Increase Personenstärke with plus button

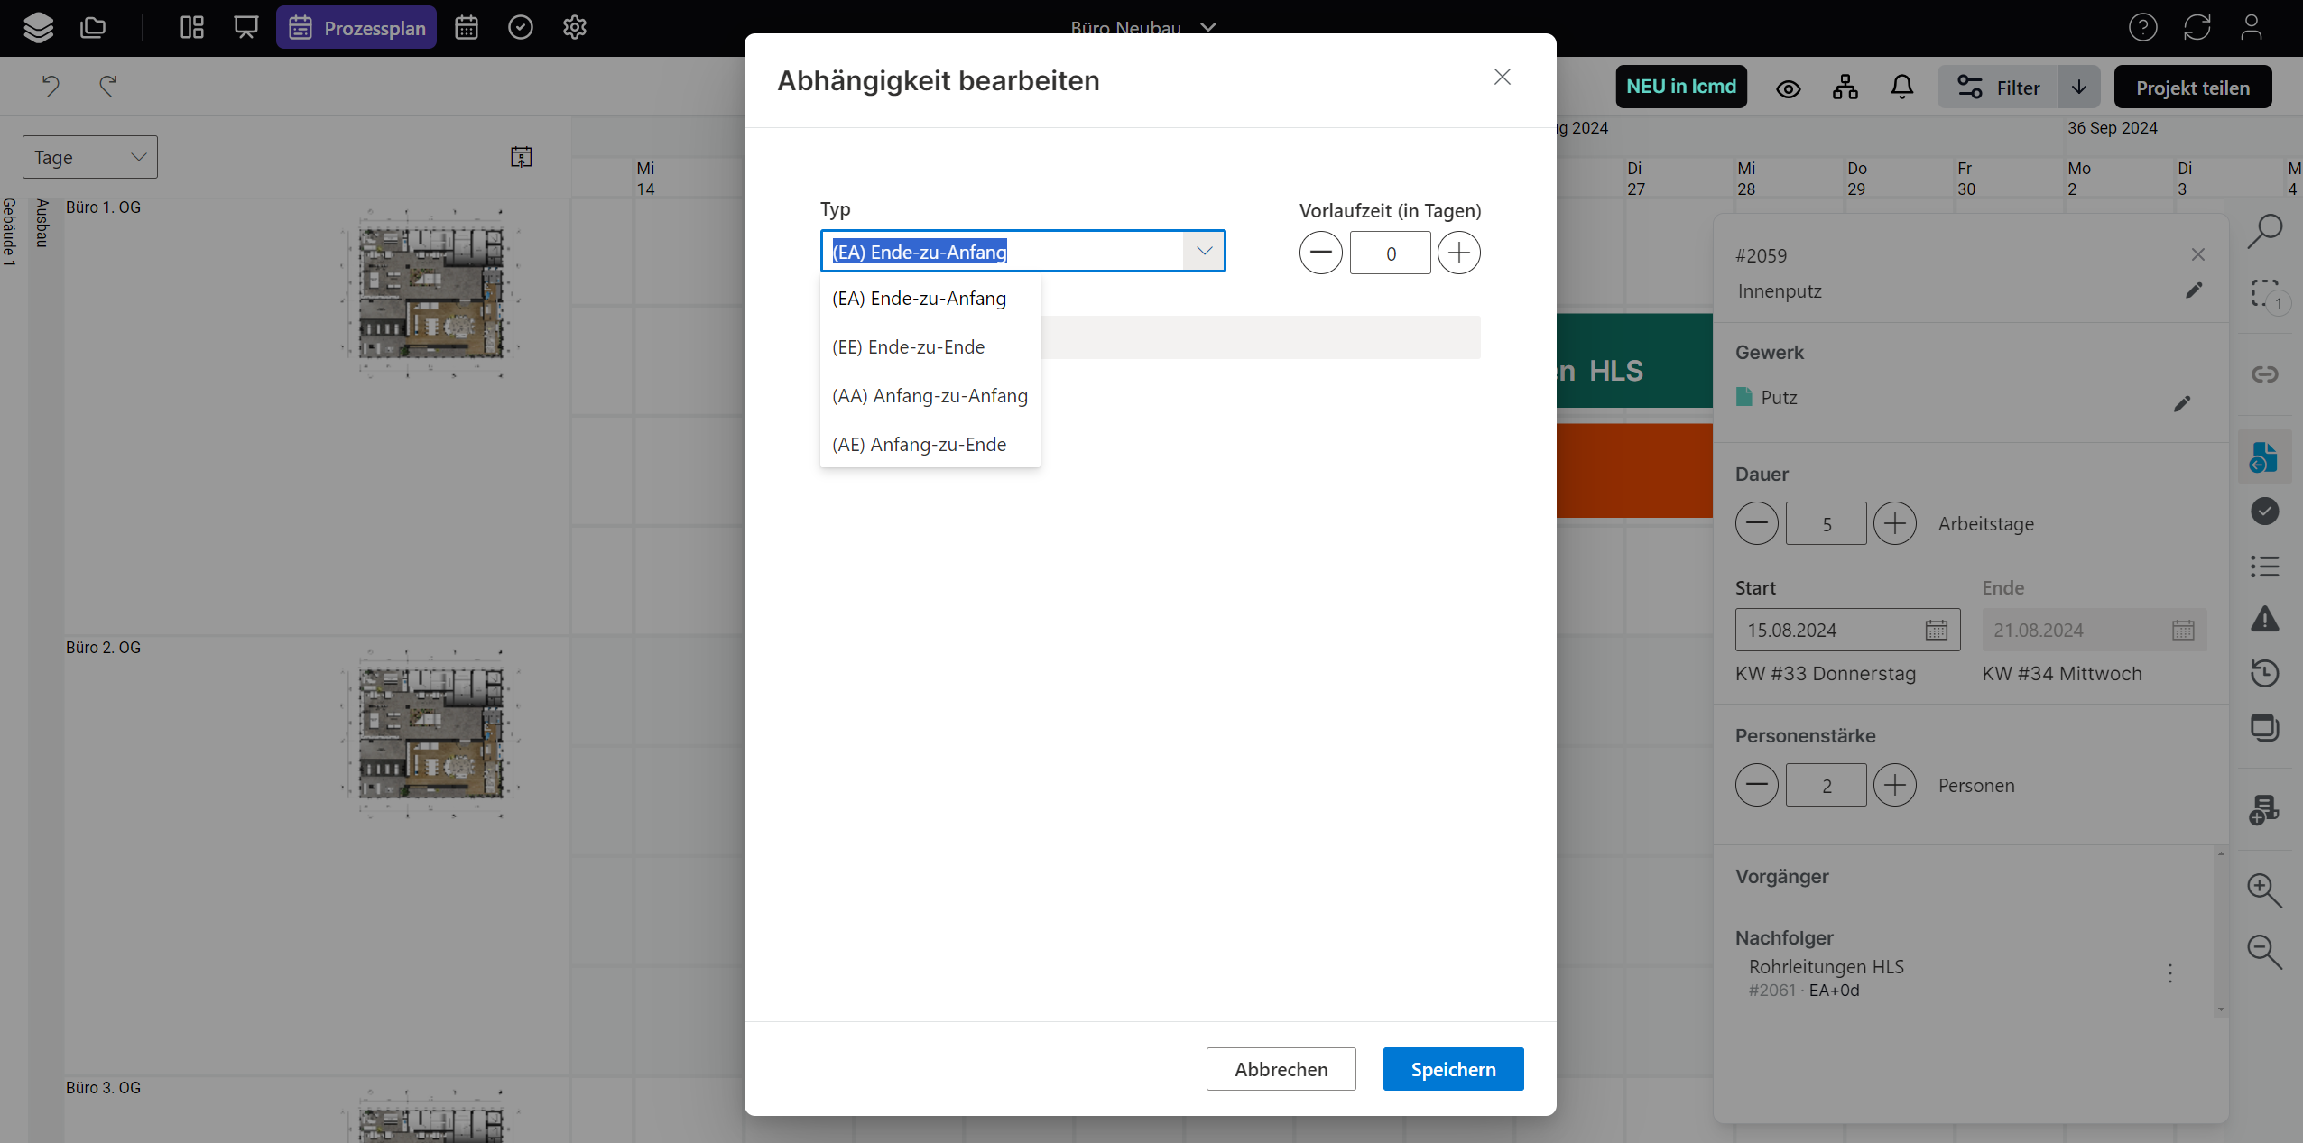pyautogui.click(x=1895, y=785)
